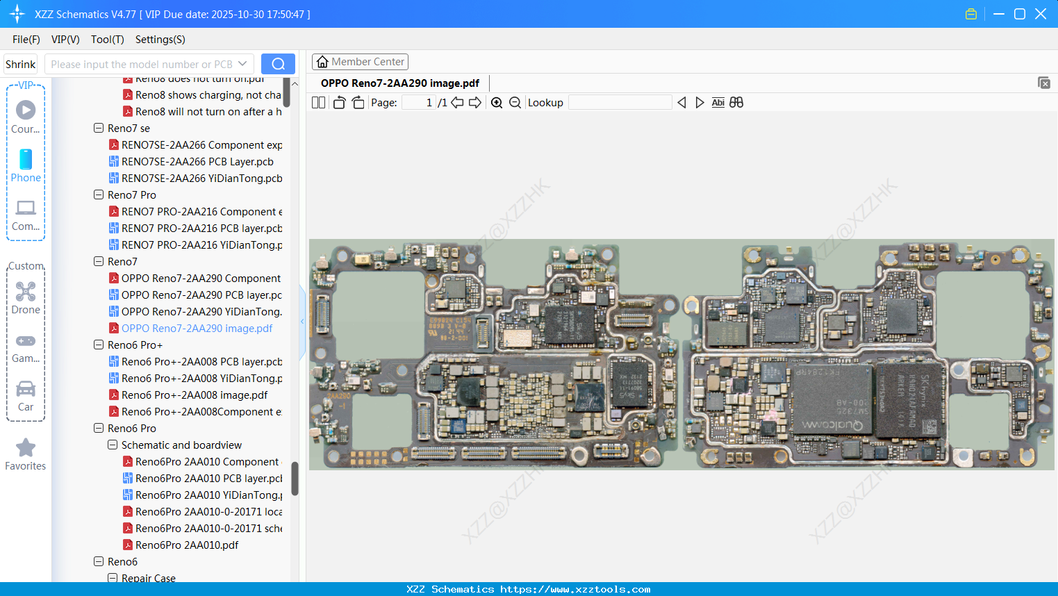
Task: Collapse the Reno7 Pro tree node
Action: [99, 194]
